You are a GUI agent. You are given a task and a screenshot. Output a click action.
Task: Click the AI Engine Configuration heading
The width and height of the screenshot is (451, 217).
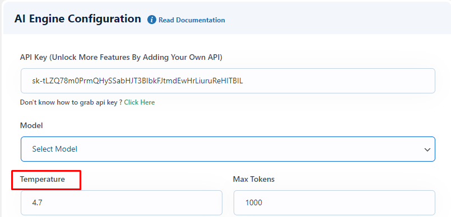tap(78, 19)
